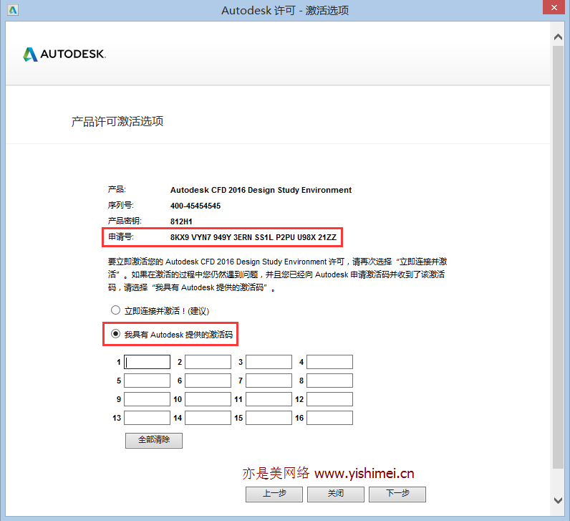Click the vertical scrollbar thumb
This screenshot has width=570, height=521.
[558, 257]
